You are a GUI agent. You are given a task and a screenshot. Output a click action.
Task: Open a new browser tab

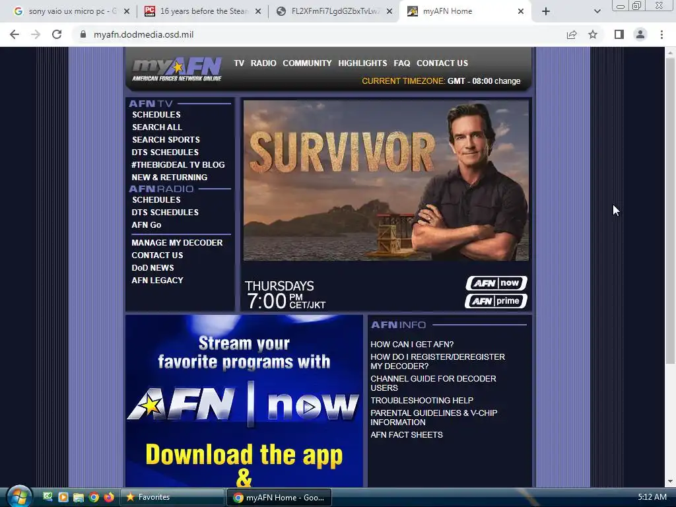pos(546,11)
